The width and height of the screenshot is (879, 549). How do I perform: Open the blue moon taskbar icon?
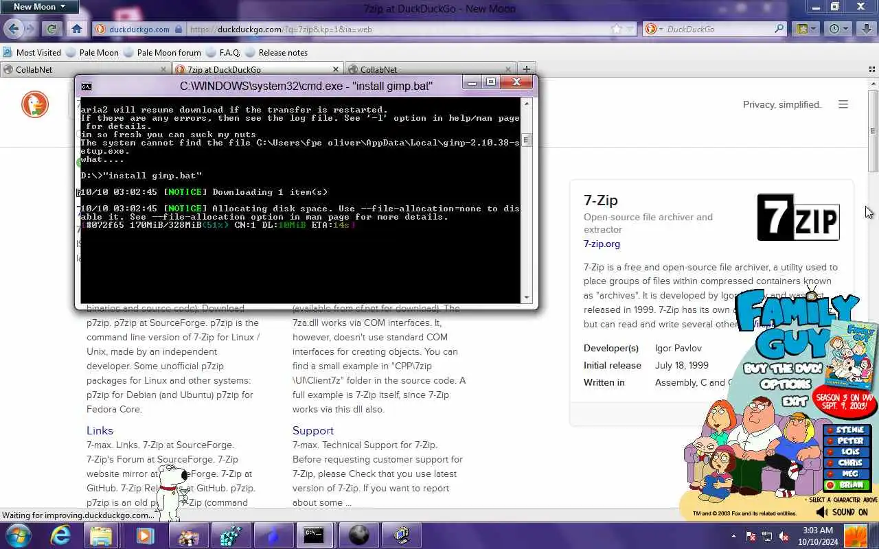(x=273, y=535)
